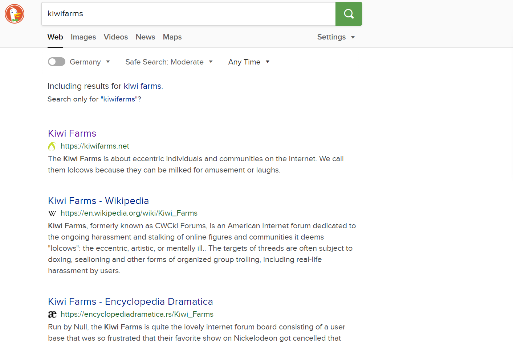Open the News tab
This screenshot has height=345, width=513.
(145, 37)
